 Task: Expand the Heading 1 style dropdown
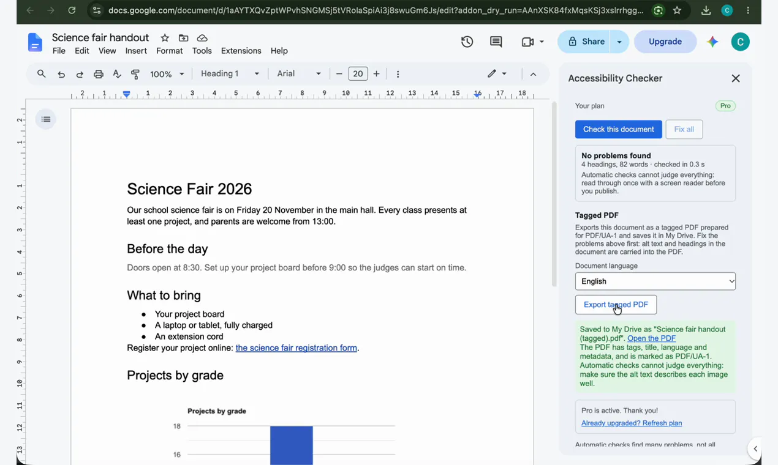click(230, 74)
